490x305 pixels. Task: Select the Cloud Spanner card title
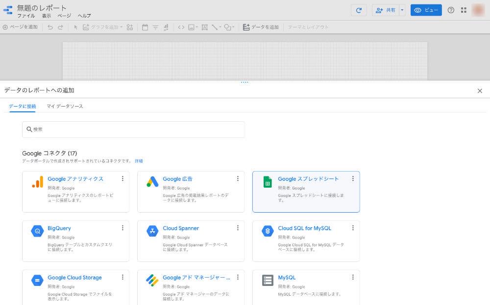point(181,228)
